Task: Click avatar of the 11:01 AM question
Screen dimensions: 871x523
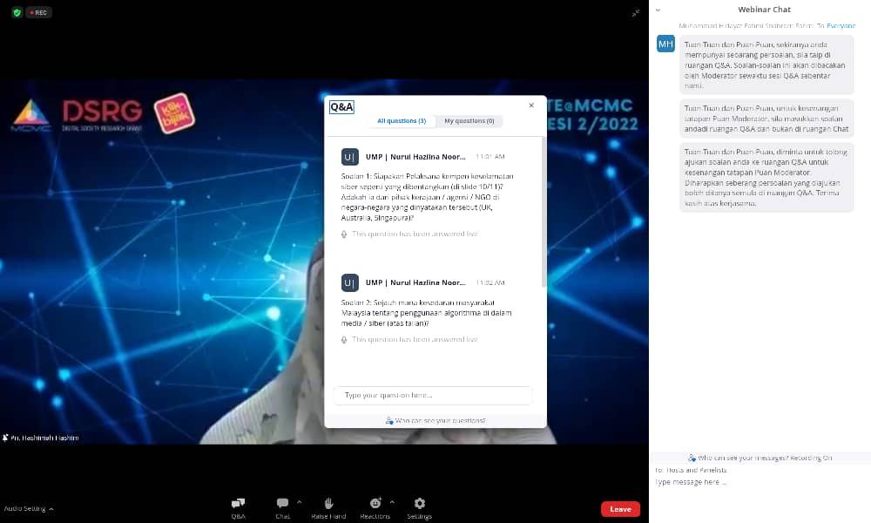Action: [349, 157]
